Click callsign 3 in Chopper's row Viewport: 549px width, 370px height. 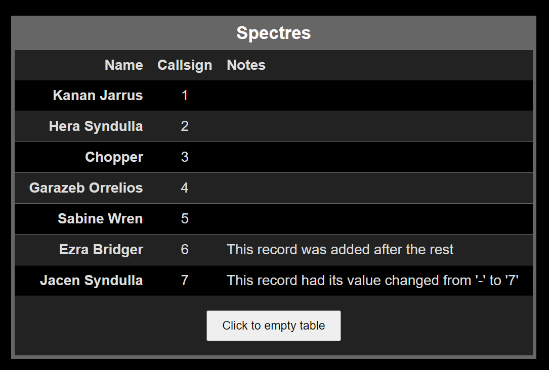(185, 157)
